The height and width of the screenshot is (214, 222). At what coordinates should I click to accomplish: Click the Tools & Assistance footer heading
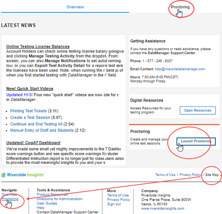(53, 190)
